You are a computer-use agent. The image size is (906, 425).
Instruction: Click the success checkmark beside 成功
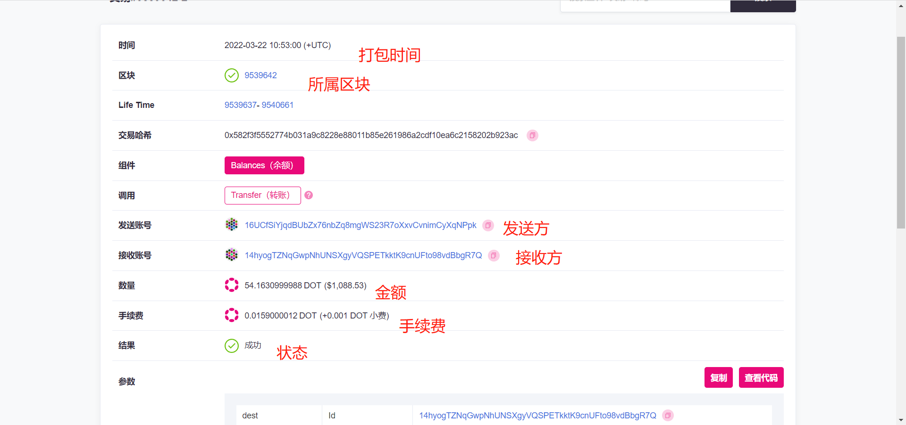[232, 345]
